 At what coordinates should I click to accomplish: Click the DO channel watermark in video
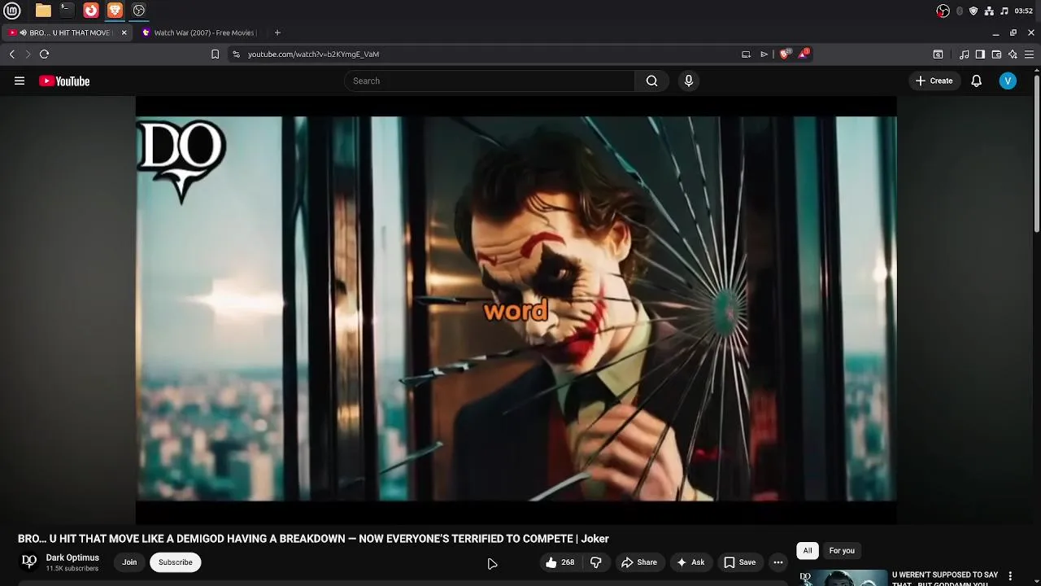click(181, 160)
